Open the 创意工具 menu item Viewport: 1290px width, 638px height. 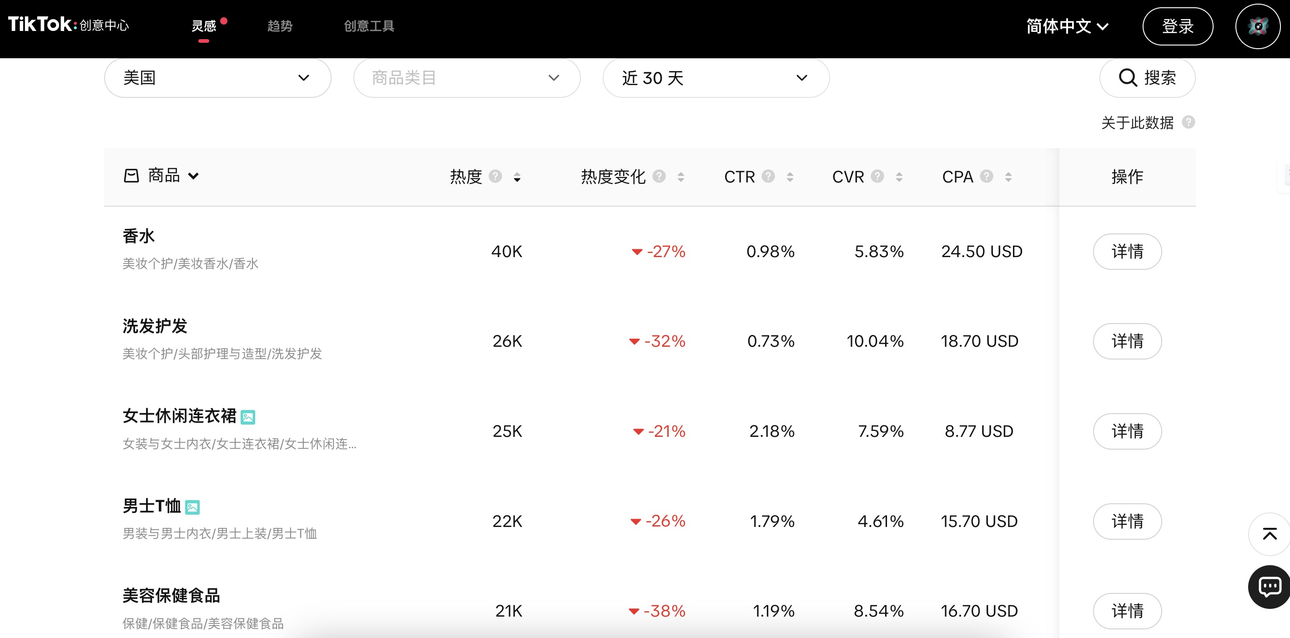368,26
